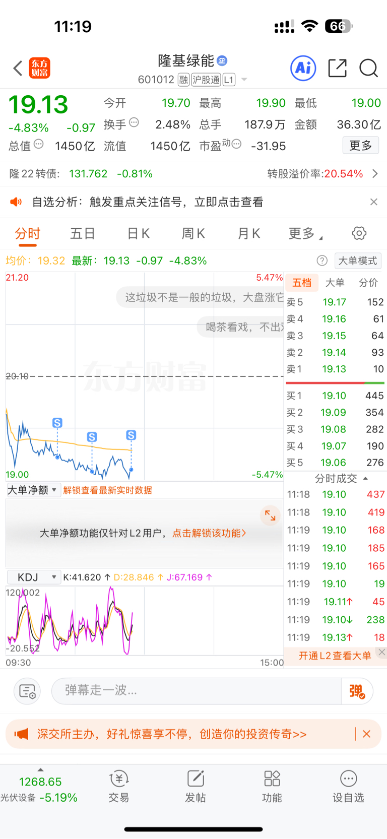
Task: Tap the 均价 19.32 value
Action: coord(51,261)
